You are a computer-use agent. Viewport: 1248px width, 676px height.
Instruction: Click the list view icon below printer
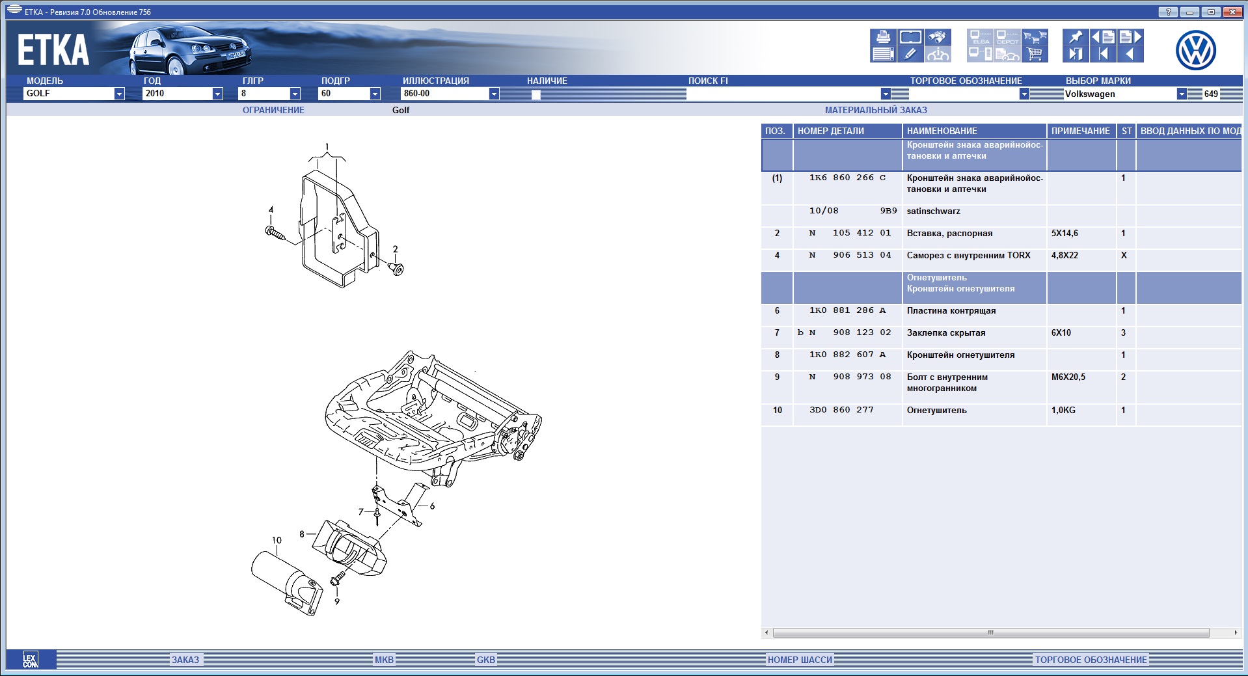pos(883,55)
